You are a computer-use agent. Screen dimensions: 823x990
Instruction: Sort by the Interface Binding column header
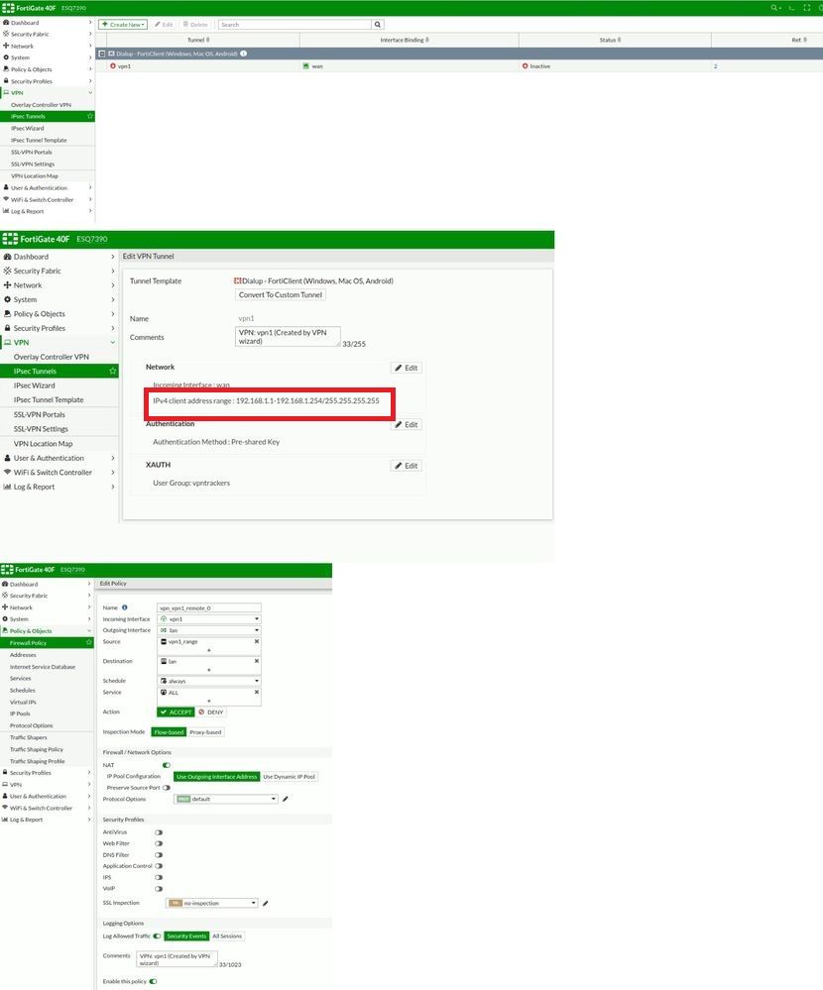405,40
